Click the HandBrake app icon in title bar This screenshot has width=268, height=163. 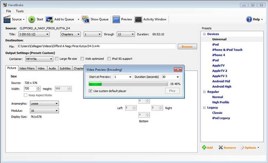pos(5,5)
